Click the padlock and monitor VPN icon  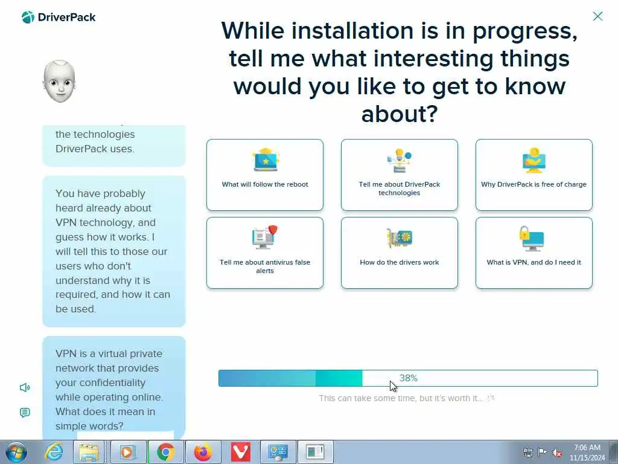click(x=532, y=238)
